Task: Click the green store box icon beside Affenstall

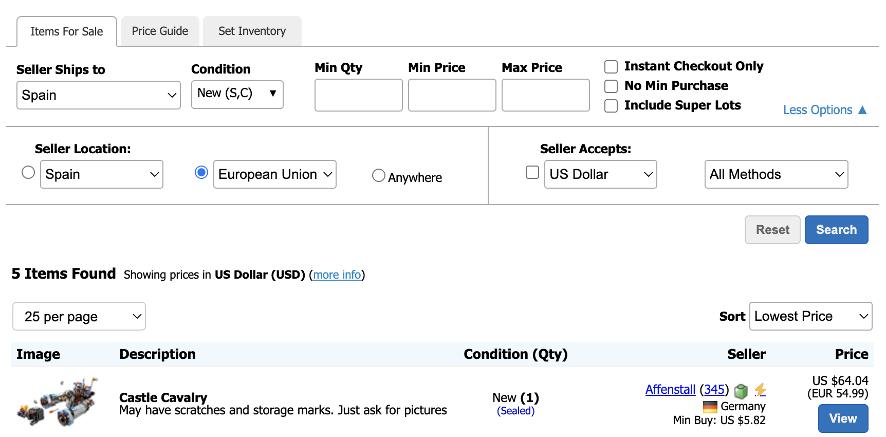Action: point(741,391)
